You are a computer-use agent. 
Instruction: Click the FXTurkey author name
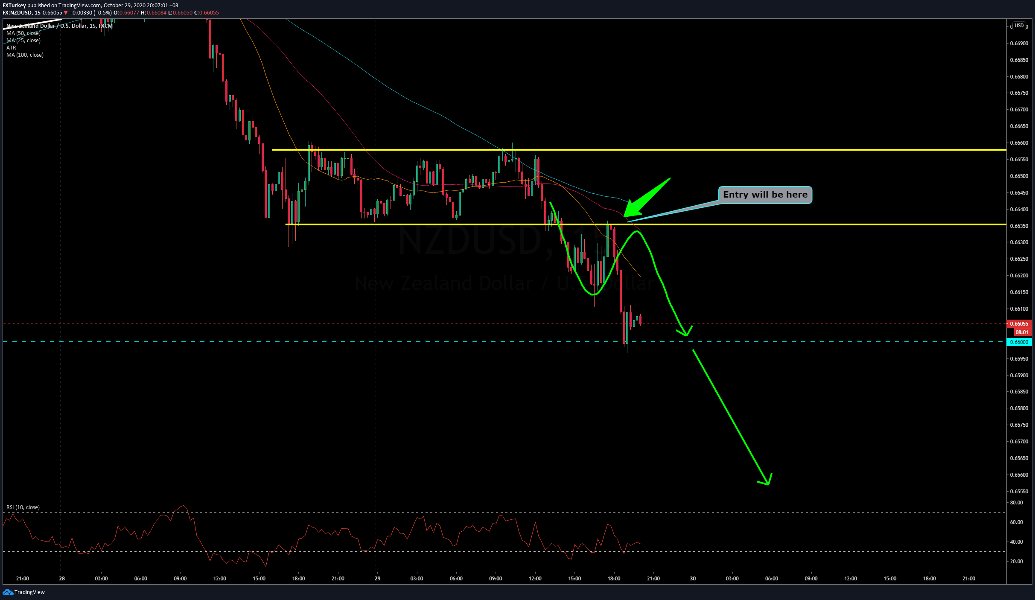[x=14, y=6]
